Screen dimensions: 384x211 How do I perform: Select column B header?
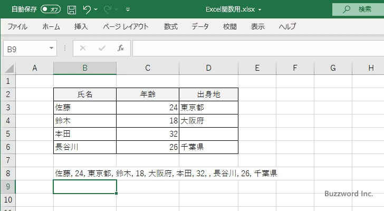tap(85, 68)
